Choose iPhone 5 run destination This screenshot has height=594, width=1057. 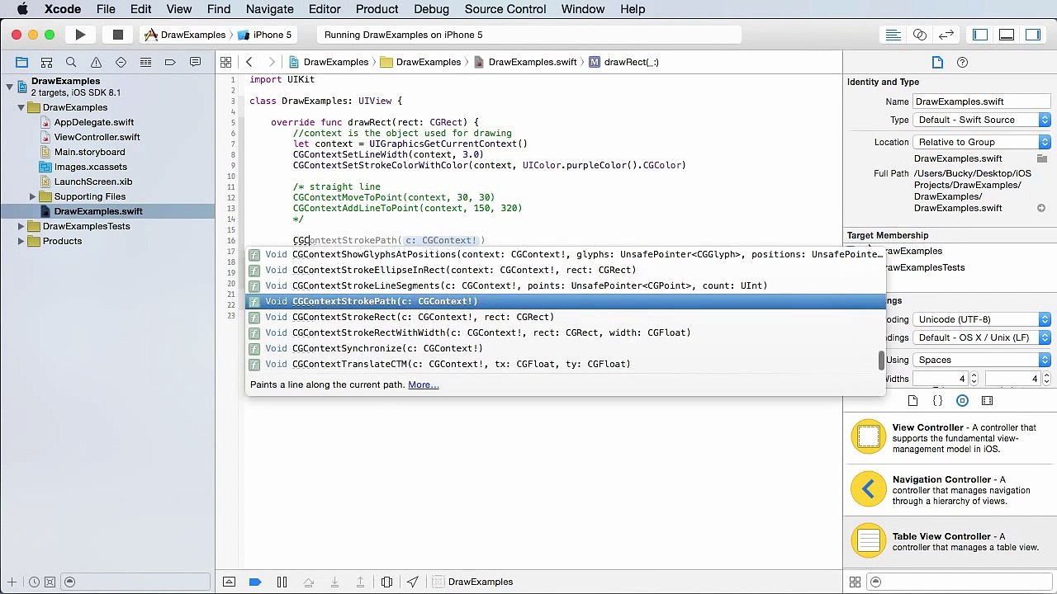265,35
